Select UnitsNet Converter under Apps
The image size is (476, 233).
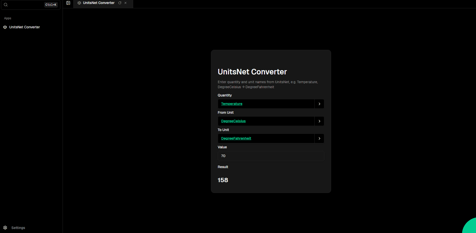tap(24, 27)
